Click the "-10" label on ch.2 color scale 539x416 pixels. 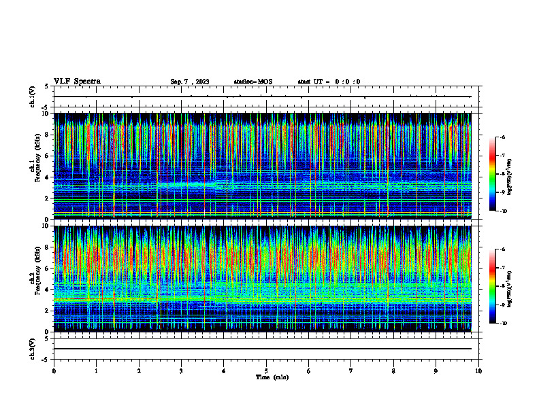(503, 324)
